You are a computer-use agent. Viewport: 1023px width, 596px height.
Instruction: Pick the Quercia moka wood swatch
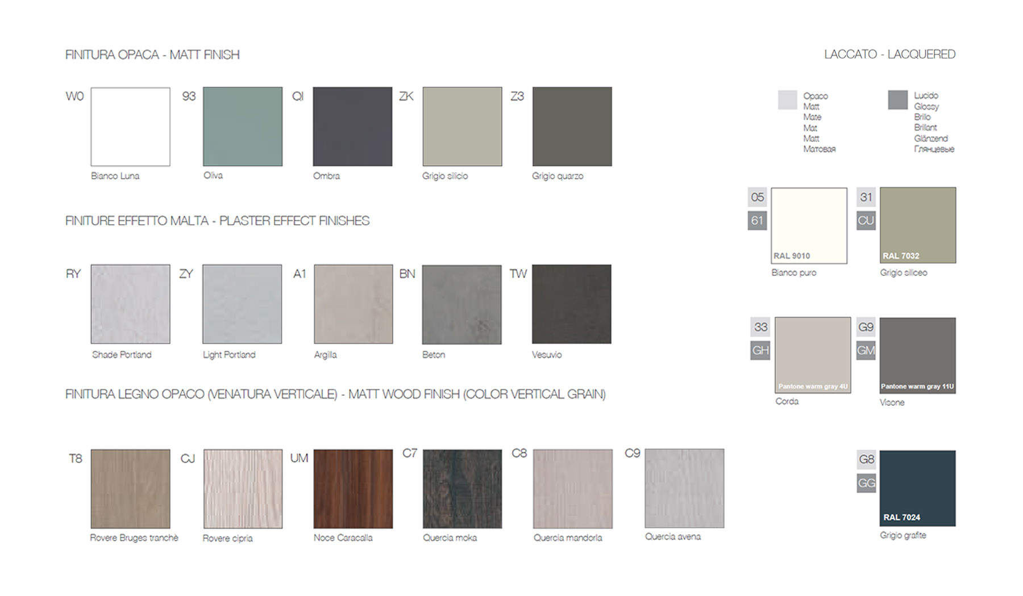point(462,489)
